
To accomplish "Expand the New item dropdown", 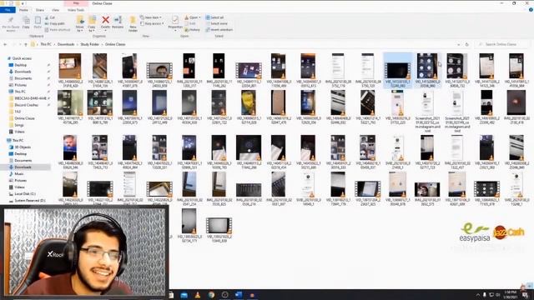I will point(160,17).
